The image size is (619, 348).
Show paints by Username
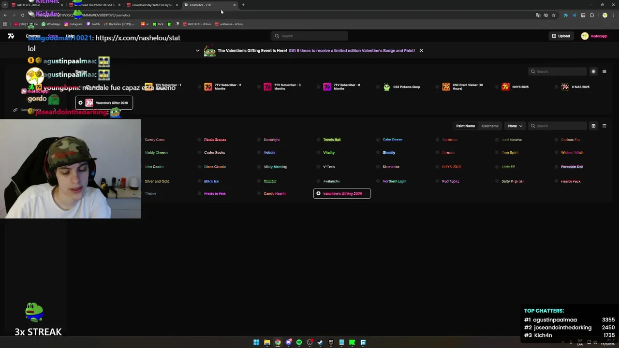[x=490, y=126]
